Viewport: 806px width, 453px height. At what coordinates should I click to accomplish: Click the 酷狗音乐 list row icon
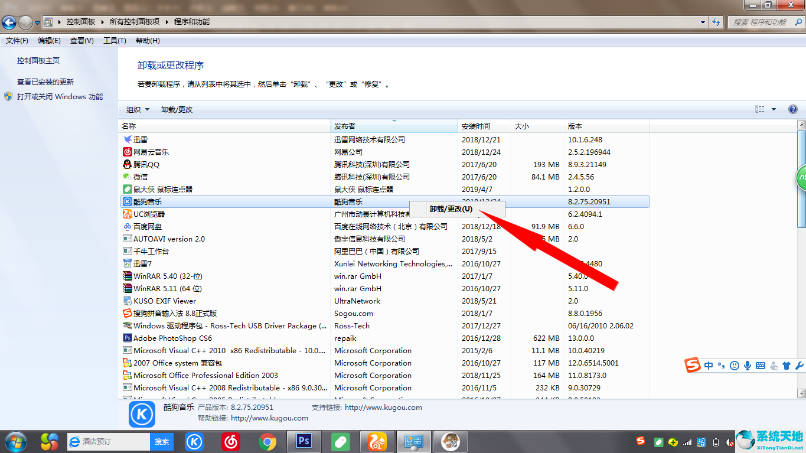127,201
